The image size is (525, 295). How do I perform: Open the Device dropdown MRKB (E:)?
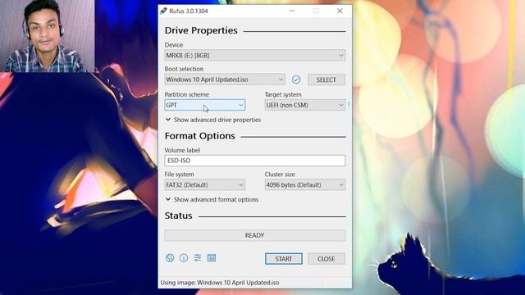point(255,55)
